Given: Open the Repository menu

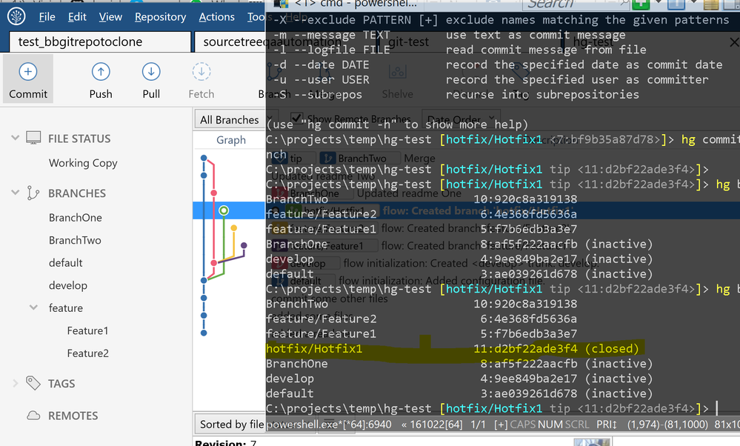Looking at the screenshot, I should (x=161, y=17).
